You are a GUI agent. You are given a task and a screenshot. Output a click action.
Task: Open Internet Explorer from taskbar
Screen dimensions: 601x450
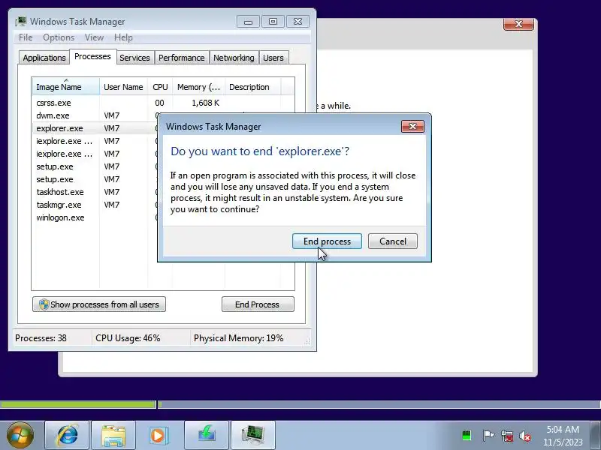[68, 435]
